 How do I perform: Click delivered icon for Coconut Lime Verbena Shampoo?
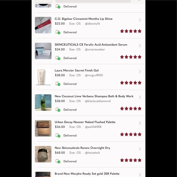pos(58,110)
